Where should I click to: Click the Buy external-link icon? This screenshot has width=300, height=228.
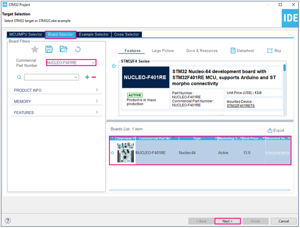[x=270, y=51]
